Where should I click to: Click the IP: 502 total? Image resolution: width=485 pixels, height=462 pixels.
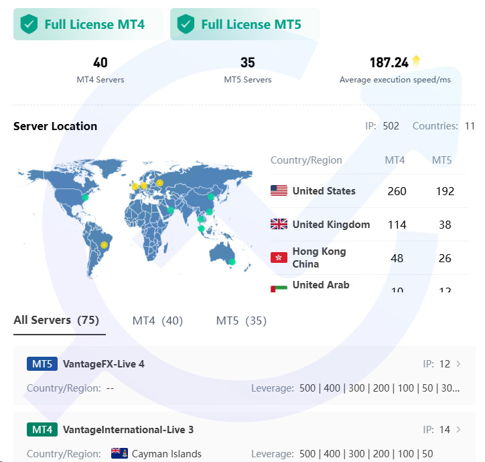(x=383, y=125)
